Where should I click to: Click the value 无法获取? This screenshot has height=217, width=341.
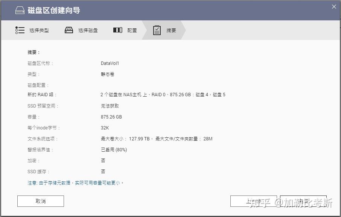tap(110, 106)
